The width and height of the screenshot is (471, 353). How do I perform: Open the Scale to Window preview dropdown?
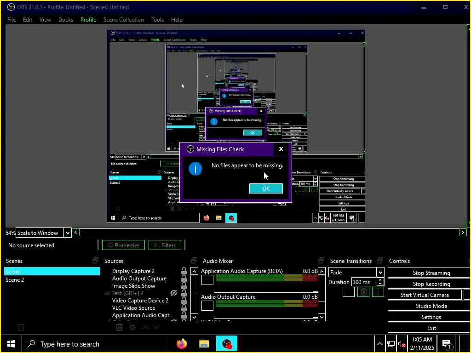(x=44, y=233)
